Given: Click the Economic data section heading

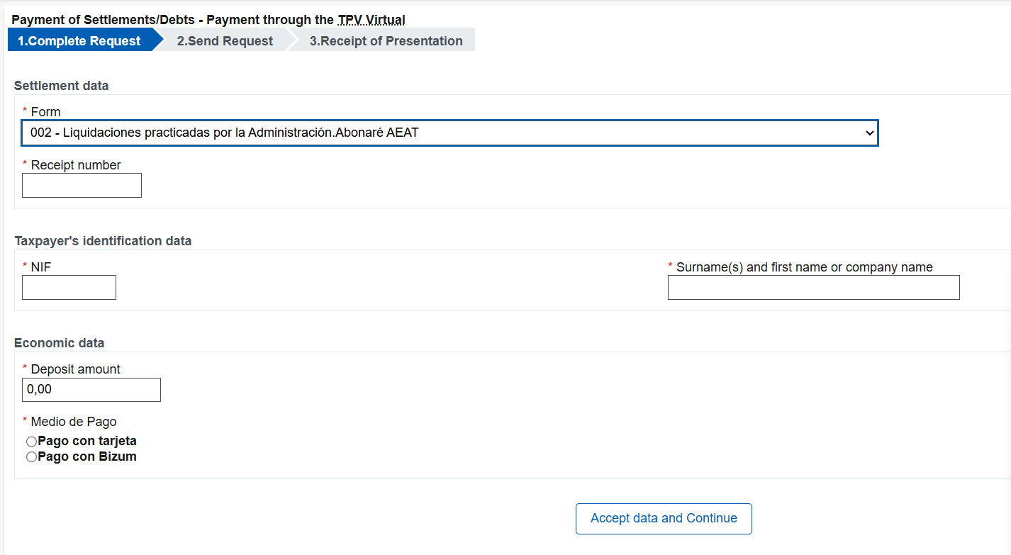Looking at the screenshot, I should tap(60, 343).
